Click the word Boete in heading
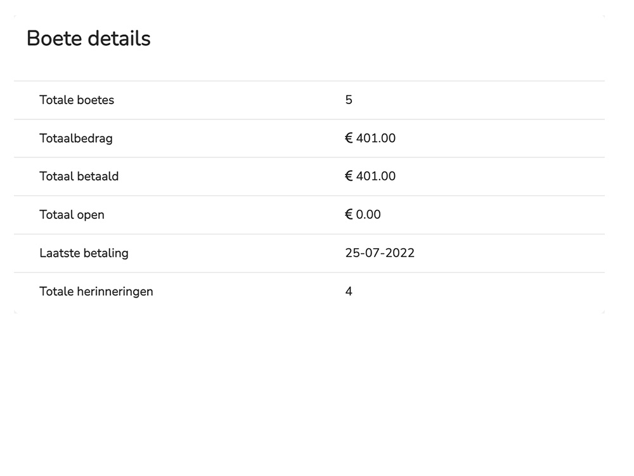 54,39
